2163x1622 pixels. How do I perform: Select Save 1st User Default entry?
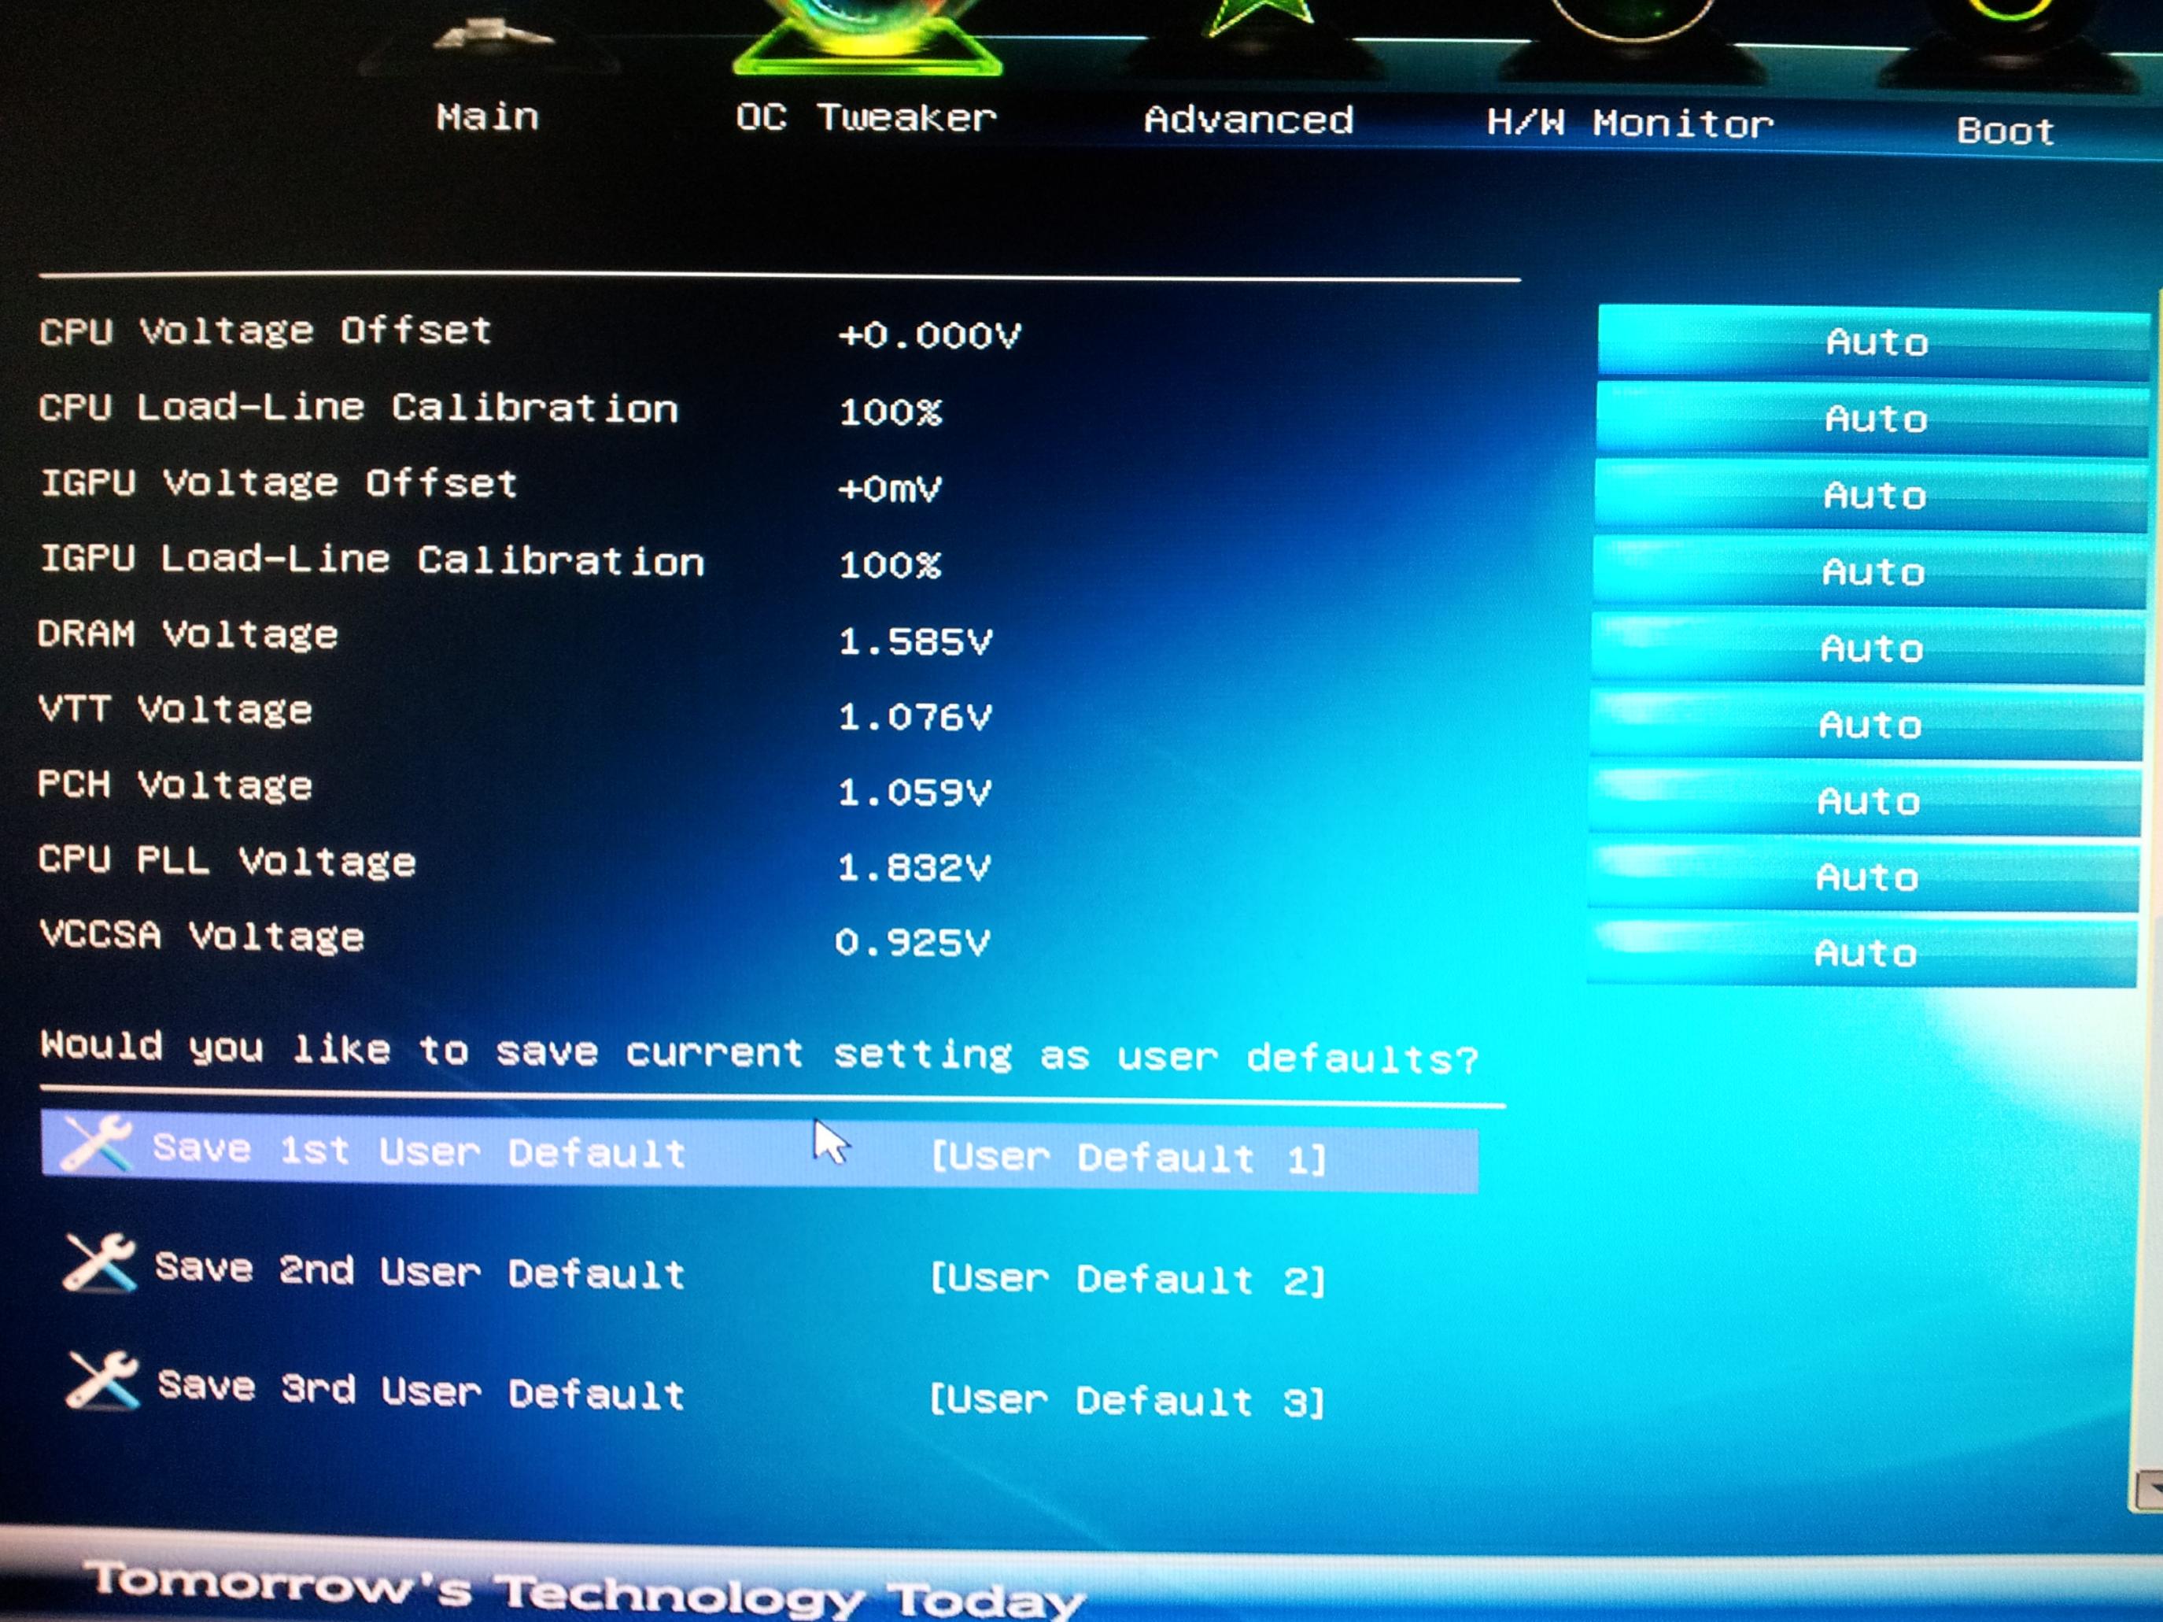coord(419,1151)
